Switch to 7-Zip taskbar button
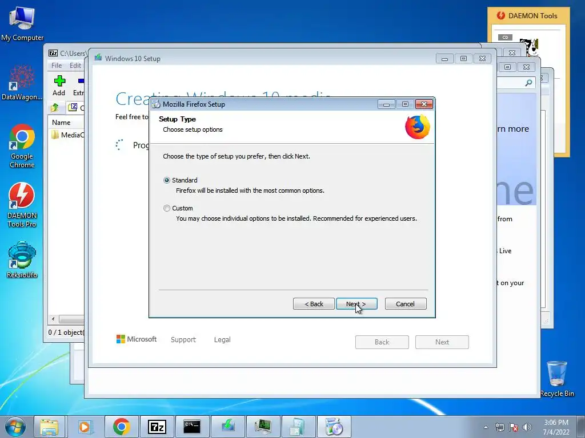 157,427
